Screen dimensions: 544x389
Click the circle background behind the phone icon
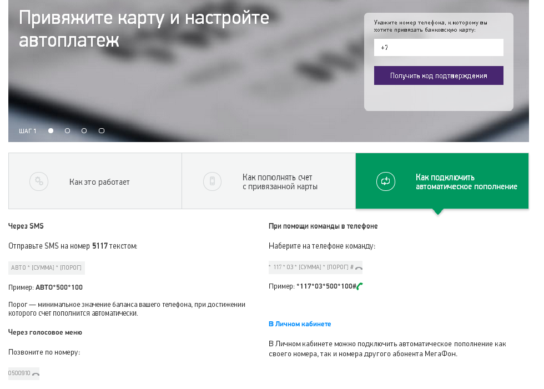pyautogui.click(x=212, y=181)
